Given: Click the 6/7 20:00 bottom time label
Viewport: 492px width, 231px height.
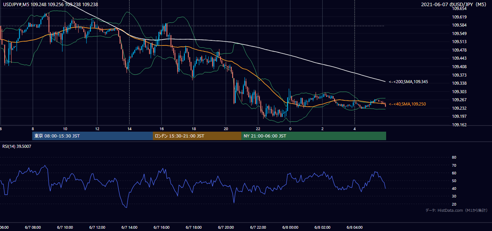Looking at the screenshot, I should [x=226, y=228].
